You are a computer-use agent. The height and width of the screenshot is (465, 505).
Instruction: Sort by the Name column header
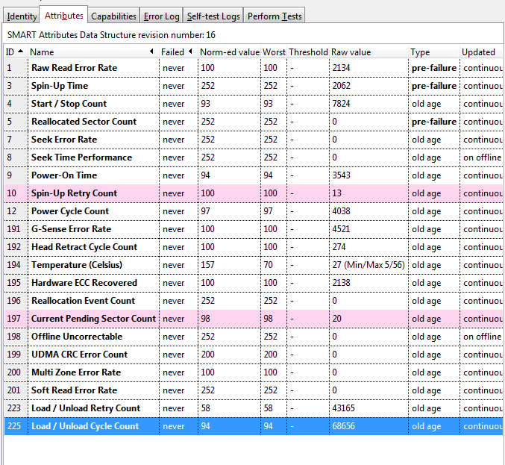[93, 52]
